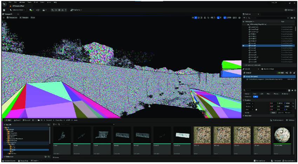
Task: Click Save All in Content Browser
Action: coord(27,120)
